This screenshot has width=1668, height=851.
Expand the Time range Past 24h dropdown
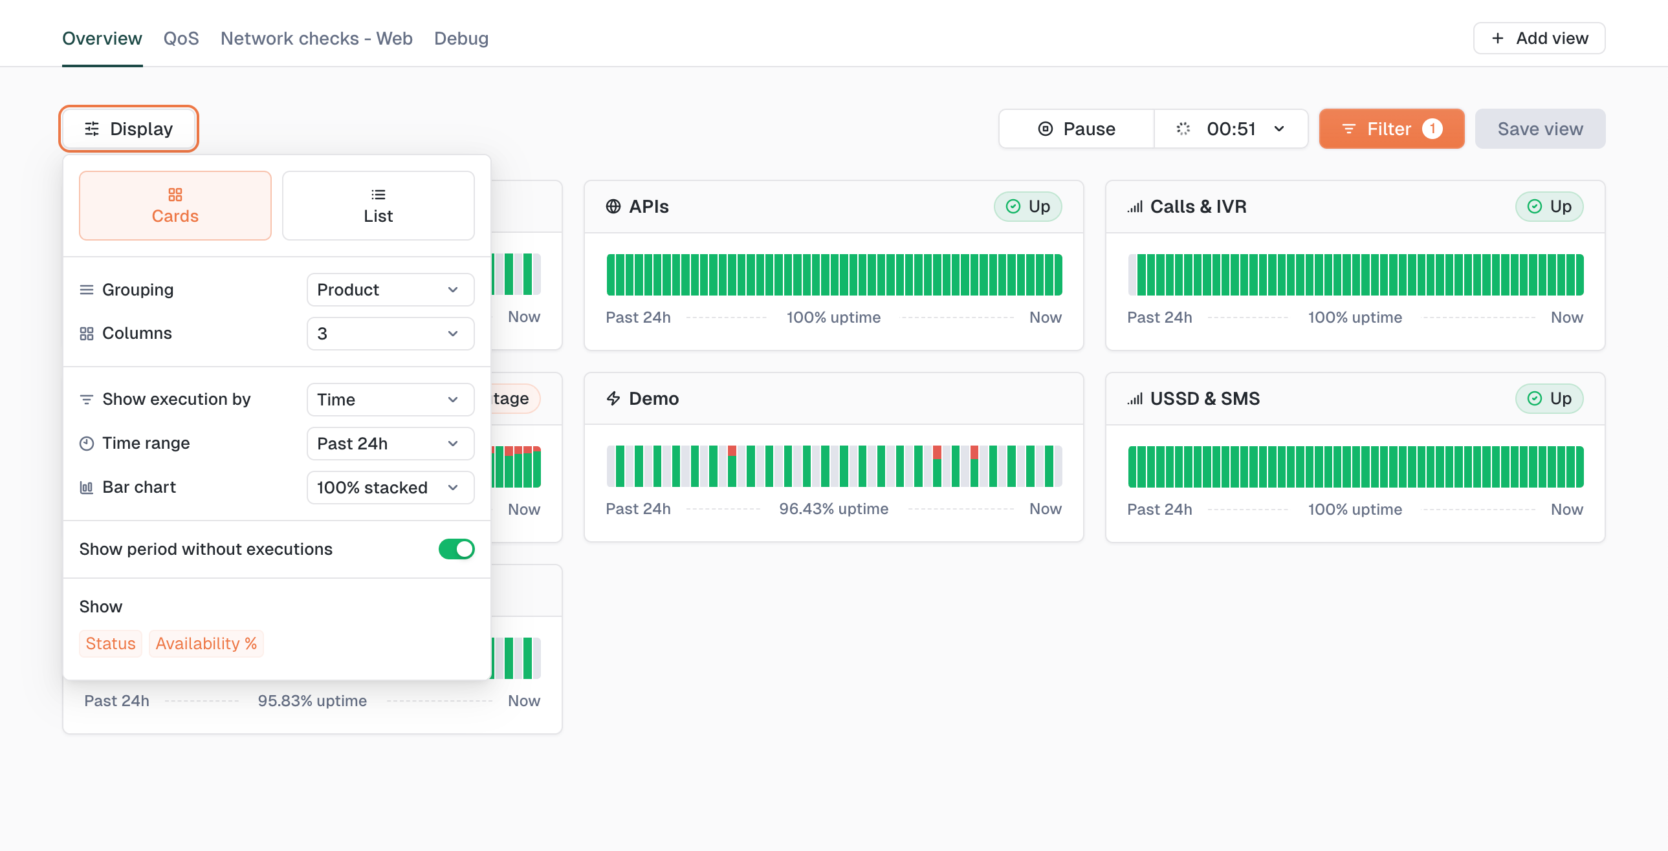[x=390, y=444]
